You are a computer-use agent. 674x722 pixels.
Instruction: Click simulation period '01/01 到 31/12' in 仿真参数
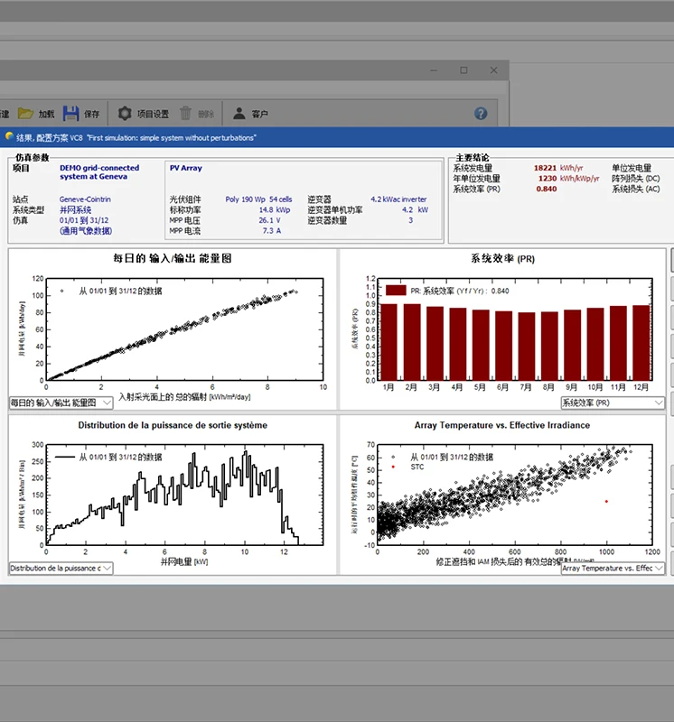pyautogui.click(x=84, y=220)
